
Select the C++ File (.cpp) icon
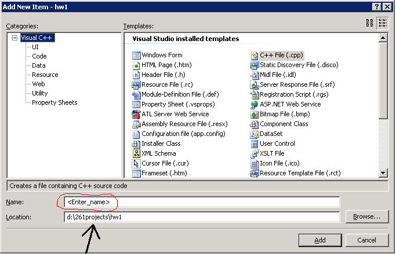255,55
